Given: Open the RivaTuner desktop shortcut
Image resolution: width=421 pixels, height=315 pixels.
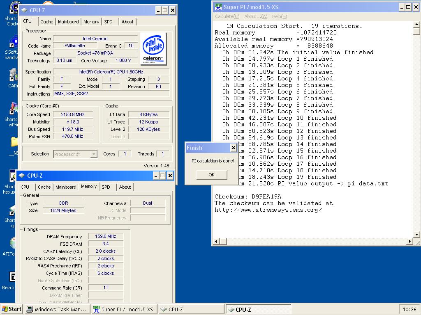Looking at the screenshot, I should (x=12, y=277).
